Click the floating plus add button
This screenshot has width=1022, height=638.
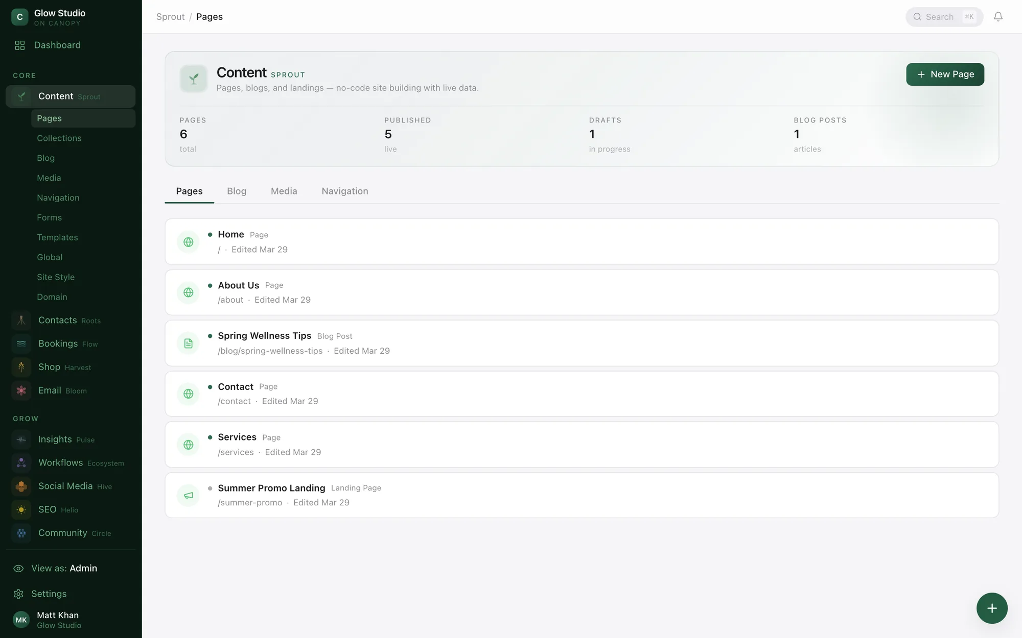coord(992,608)
